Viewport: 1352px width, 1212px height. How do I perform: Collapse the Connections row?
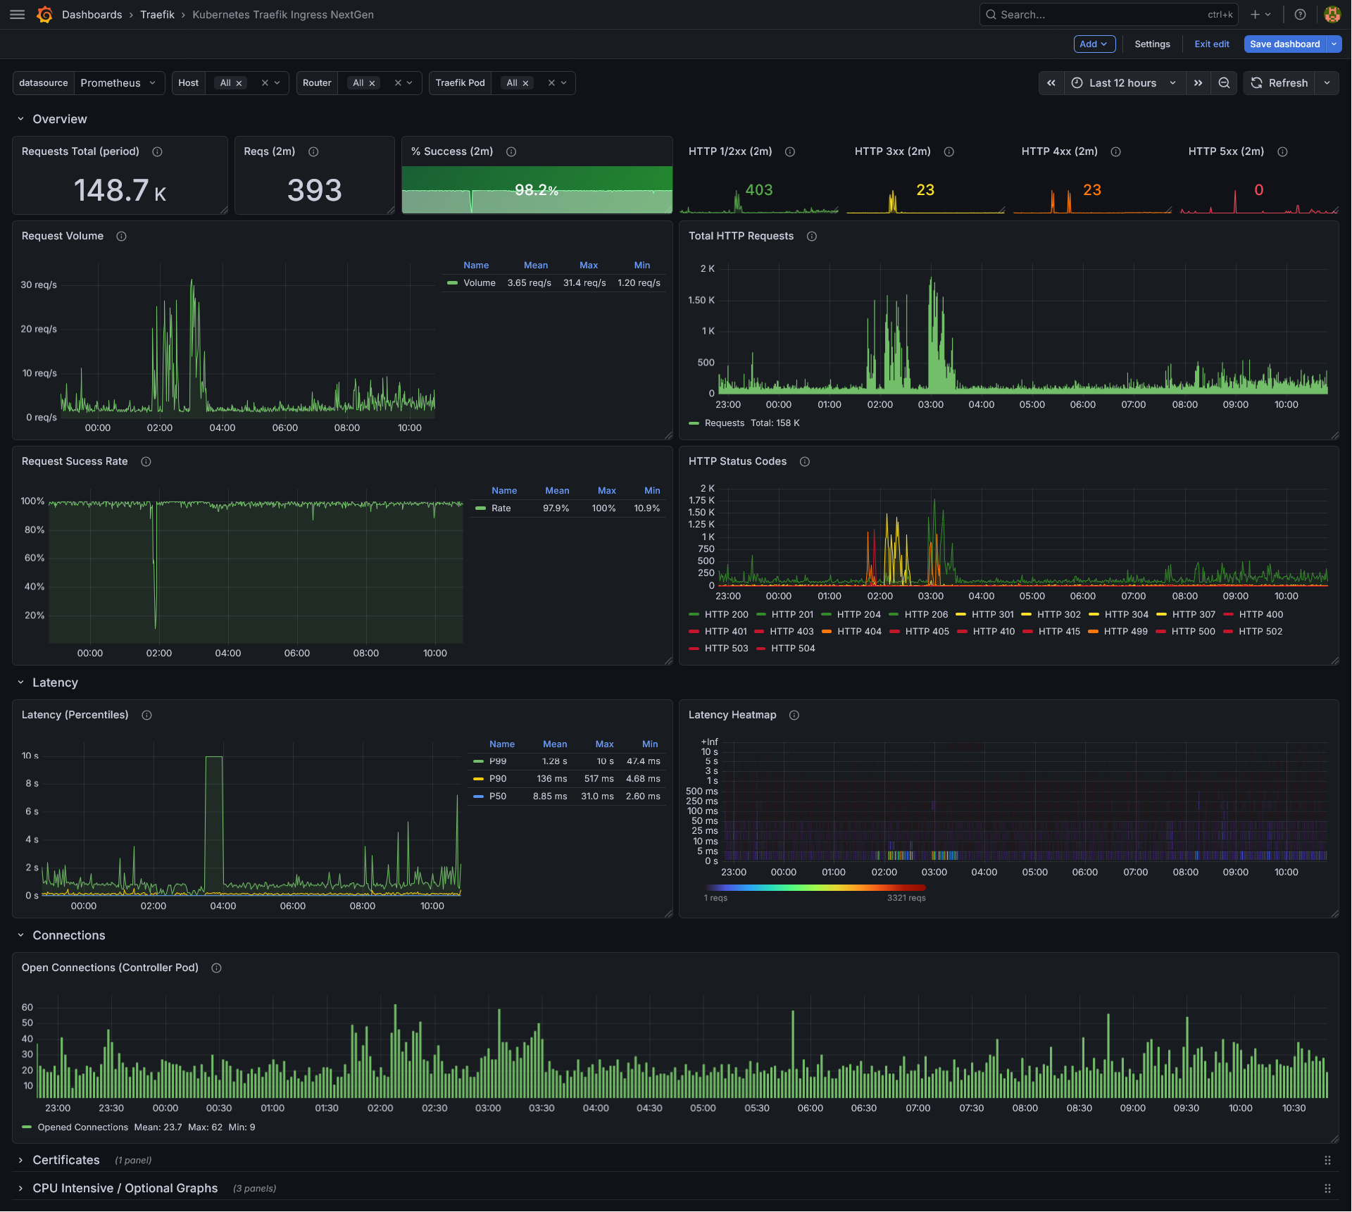(x=21, y=936)
